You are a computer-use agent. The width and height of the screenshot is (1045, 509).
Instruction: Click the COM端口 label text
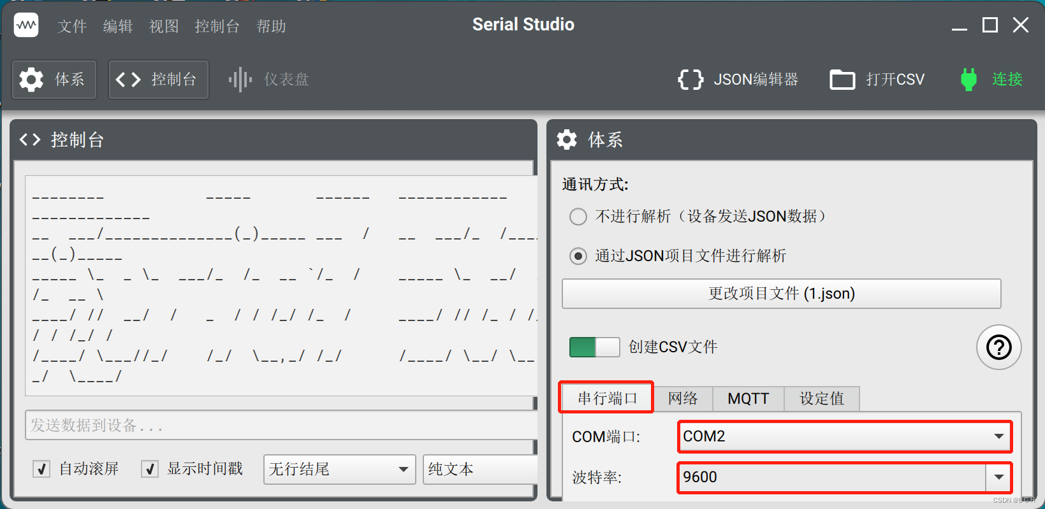(x=606, y=437)
